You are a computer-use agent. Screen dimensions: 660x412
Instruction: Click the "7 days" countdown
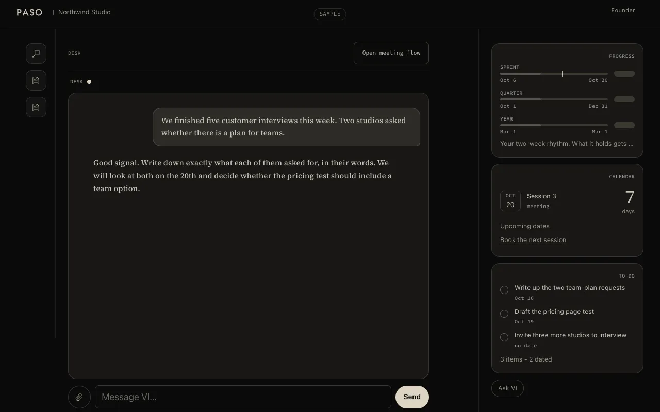coord(628,201)
